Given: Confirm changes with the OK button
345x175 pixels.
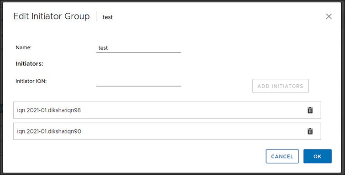Looking at the screenshot, I should click(317, 156).
